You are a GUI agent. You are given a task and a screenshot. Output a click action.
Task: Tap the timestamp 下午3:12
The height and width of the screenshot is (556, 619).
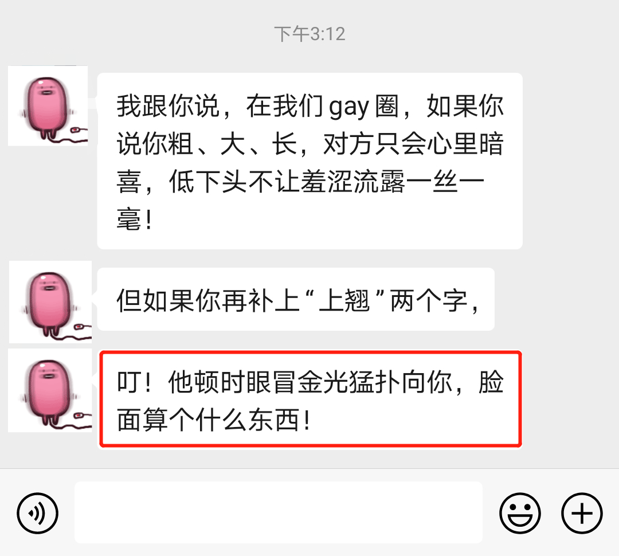(310, 34)
